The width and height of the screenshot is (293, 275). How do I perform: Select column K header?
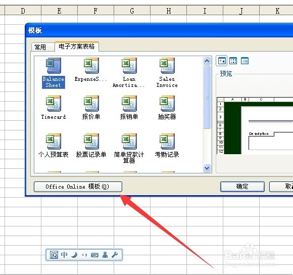(276, 11)
